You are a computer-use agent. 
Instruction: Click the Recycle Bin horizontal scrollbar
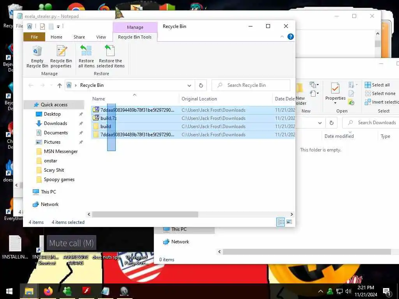pyautogui.click(x=145, y=215)
